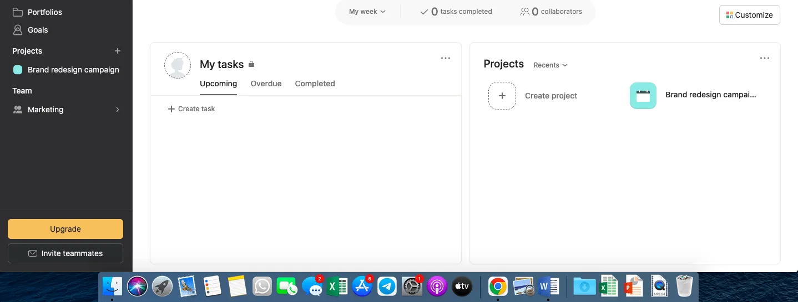Open Portfolios in the sidebar
The width and height of the screenshot is (798, 302).
pyautogui.click(x=44, y=12)
